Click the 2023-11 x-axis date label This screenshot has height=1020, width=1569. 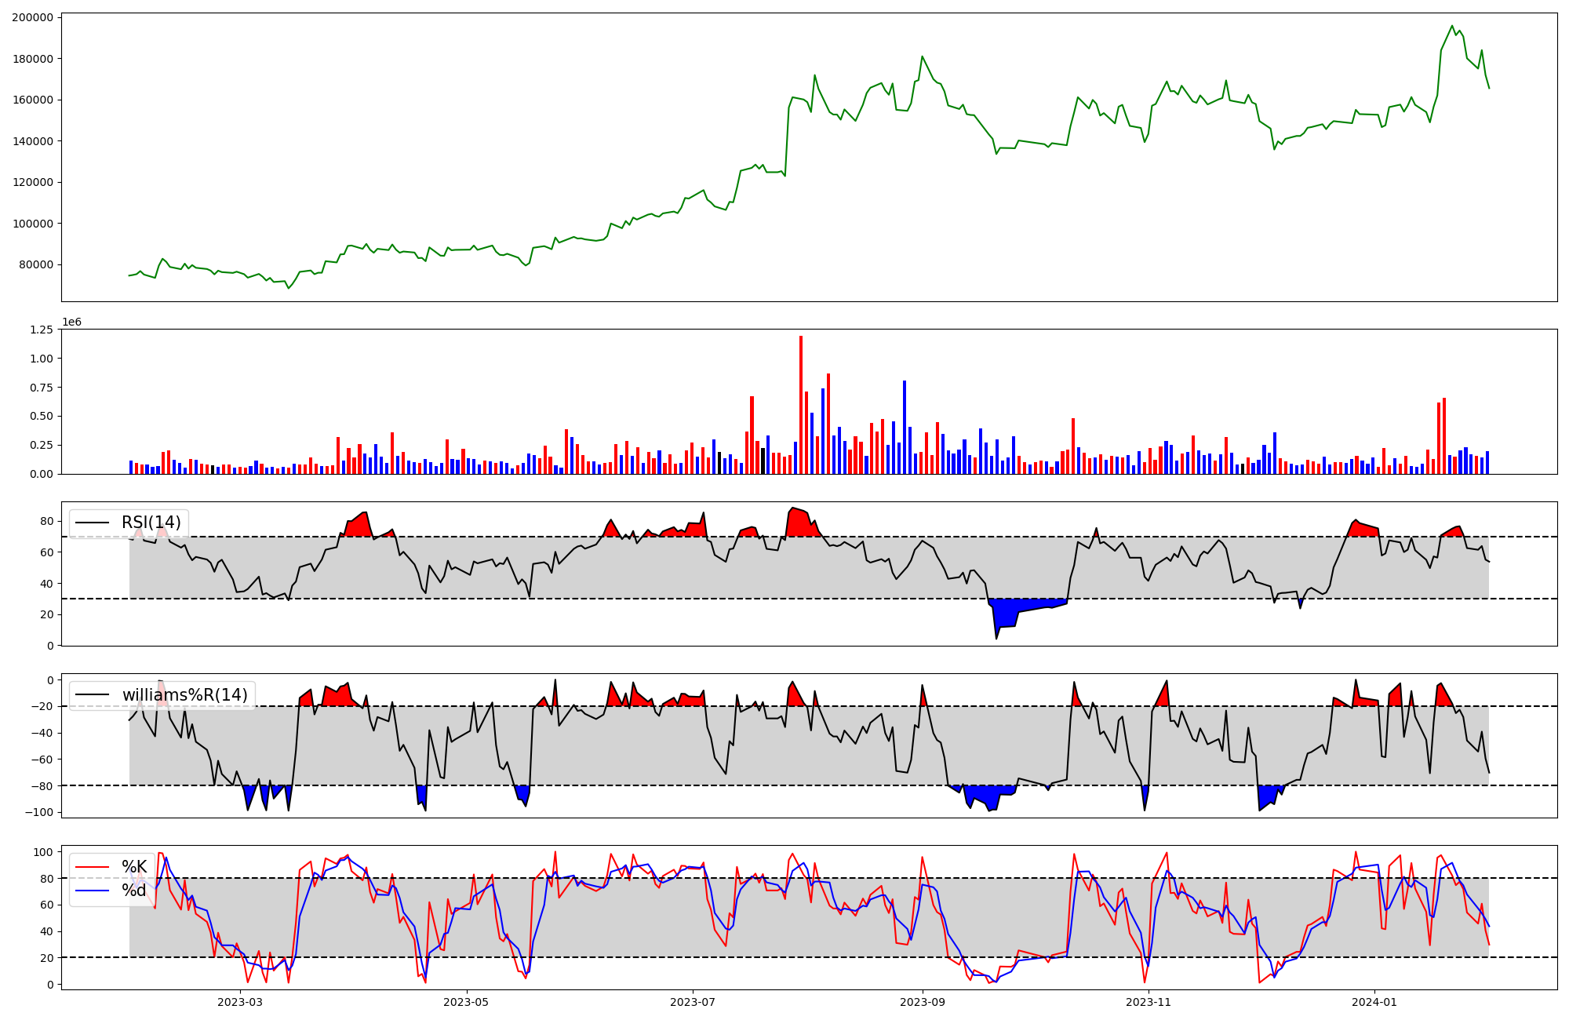pos(1149,1002)
